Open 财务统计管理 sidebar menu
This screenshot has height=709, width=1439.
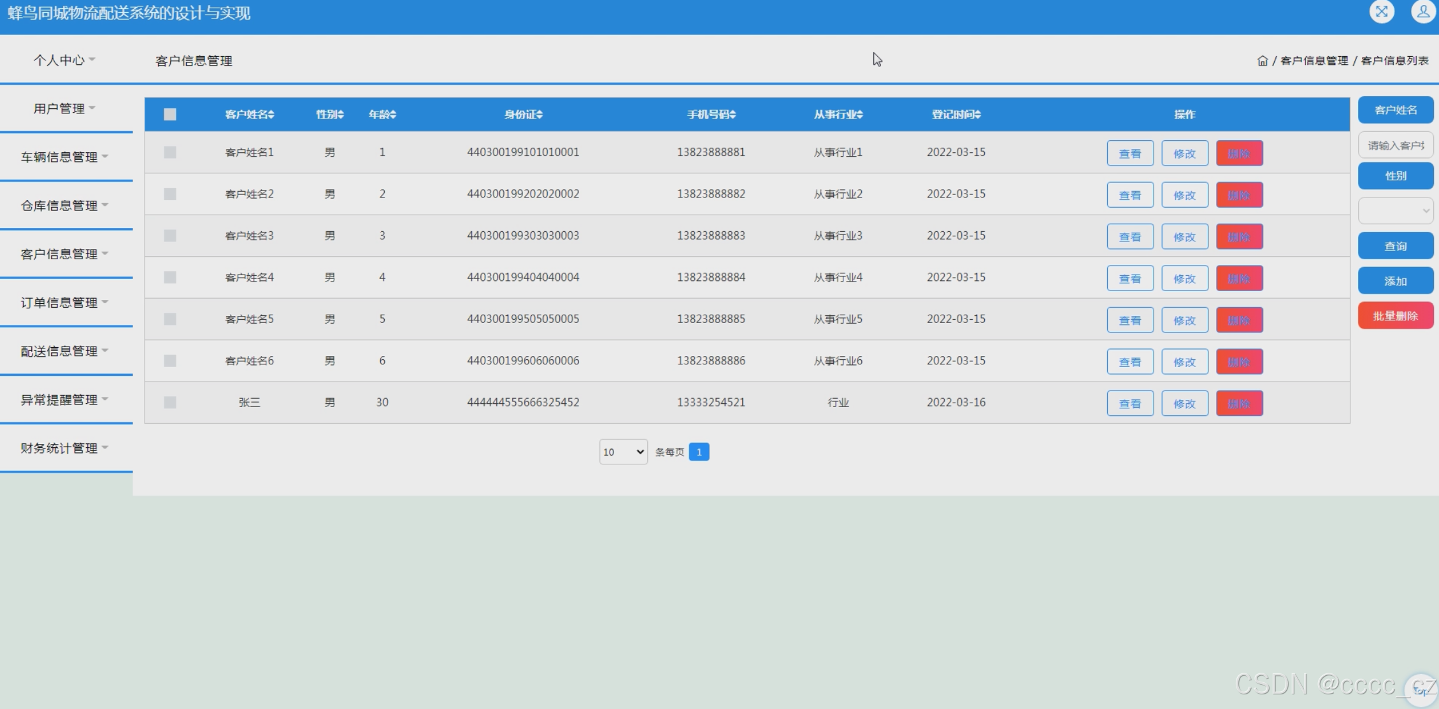(x=64, y=448)
